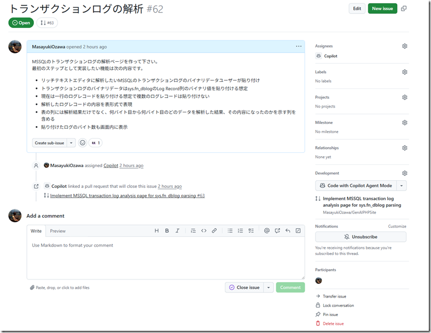Click the Edit title button
The width and height of the screenshot is (431, 333).
[x=357, y=9]
